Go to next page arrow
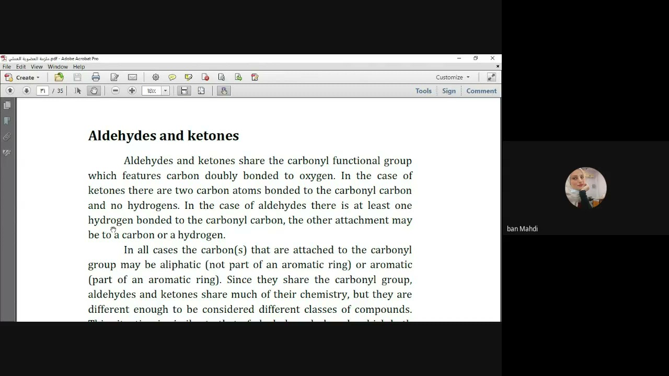Image resolution: width=669 pixels, height=376 pixels. [26, 91]
